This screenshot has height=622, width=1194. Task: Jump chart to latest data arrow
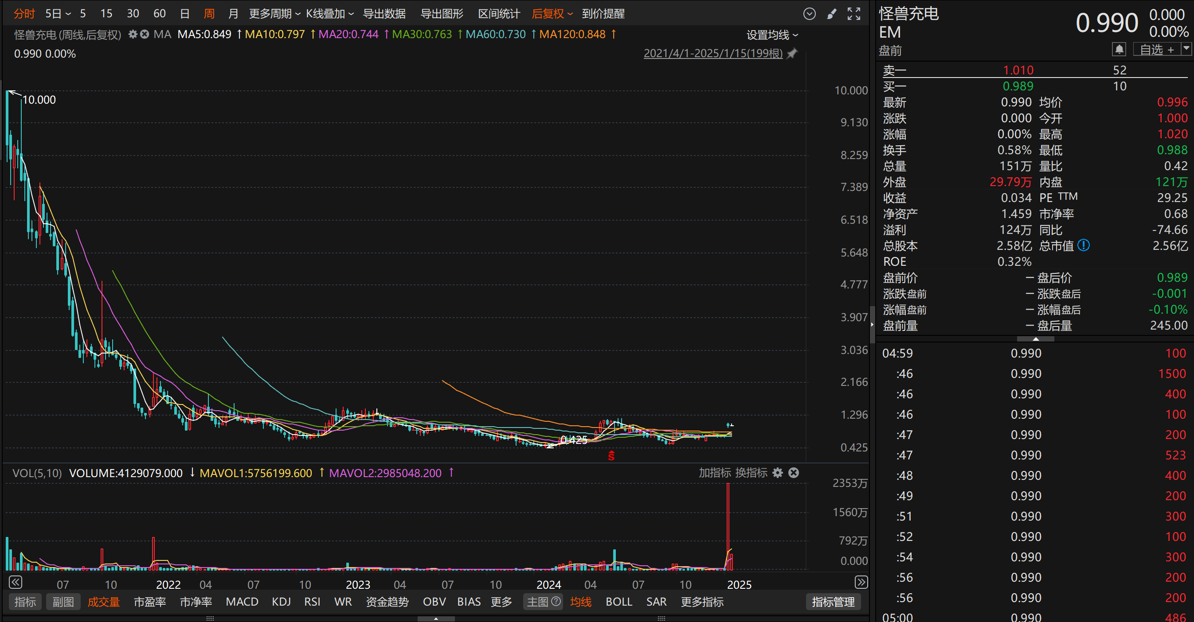861,582
